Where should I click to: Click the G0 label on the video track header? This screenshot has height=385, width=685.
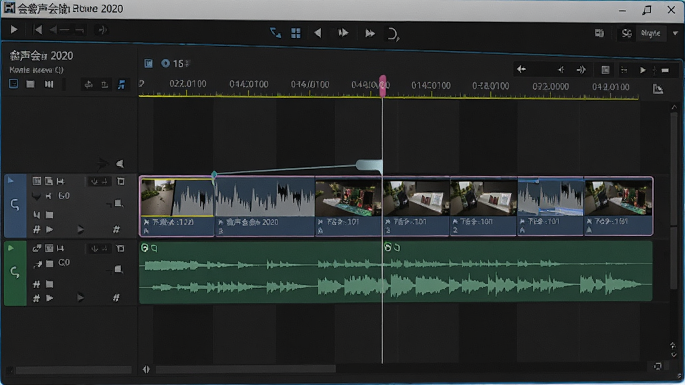(x=64, y=196)
